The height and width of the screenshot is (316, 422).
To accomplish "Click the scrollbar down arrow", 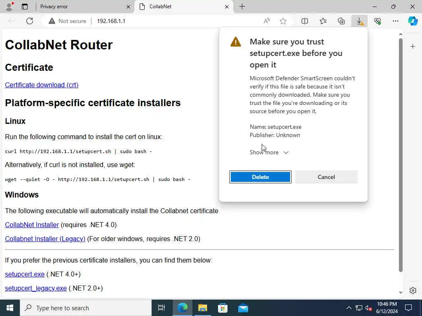I will tap(401, 293).
